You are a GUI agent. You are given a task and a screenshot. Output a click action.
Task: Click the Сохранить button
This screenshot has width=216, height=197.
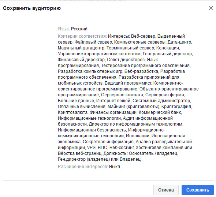pyautogui.click(x=198, y=190)
